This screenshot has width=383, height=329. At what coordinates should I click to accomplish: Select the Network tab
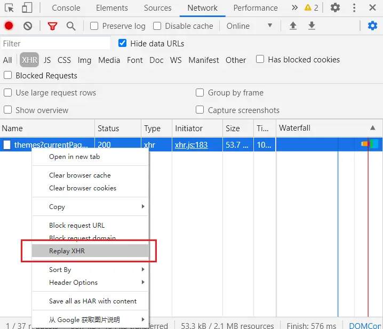point(202,8)
